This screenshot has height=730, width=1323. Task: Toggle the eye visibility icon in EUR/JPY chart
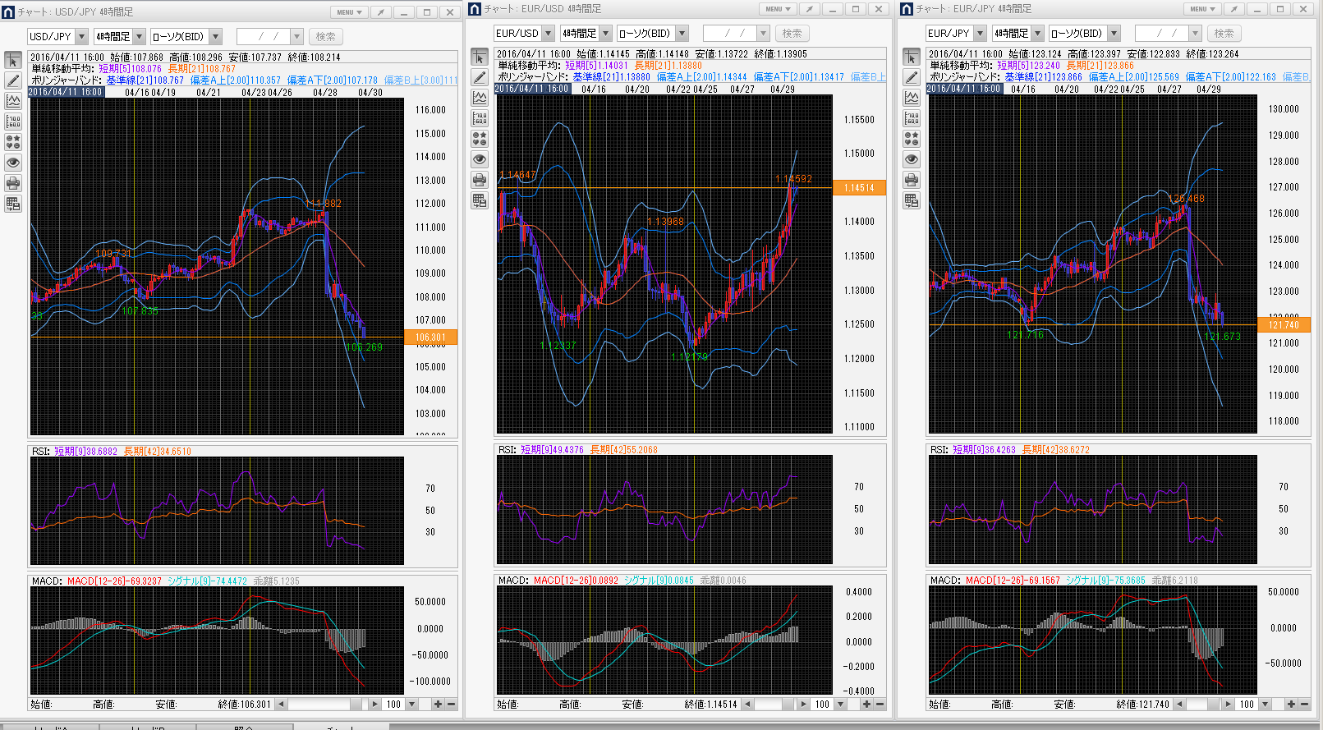pyautogui.click(x=912, y=159)
